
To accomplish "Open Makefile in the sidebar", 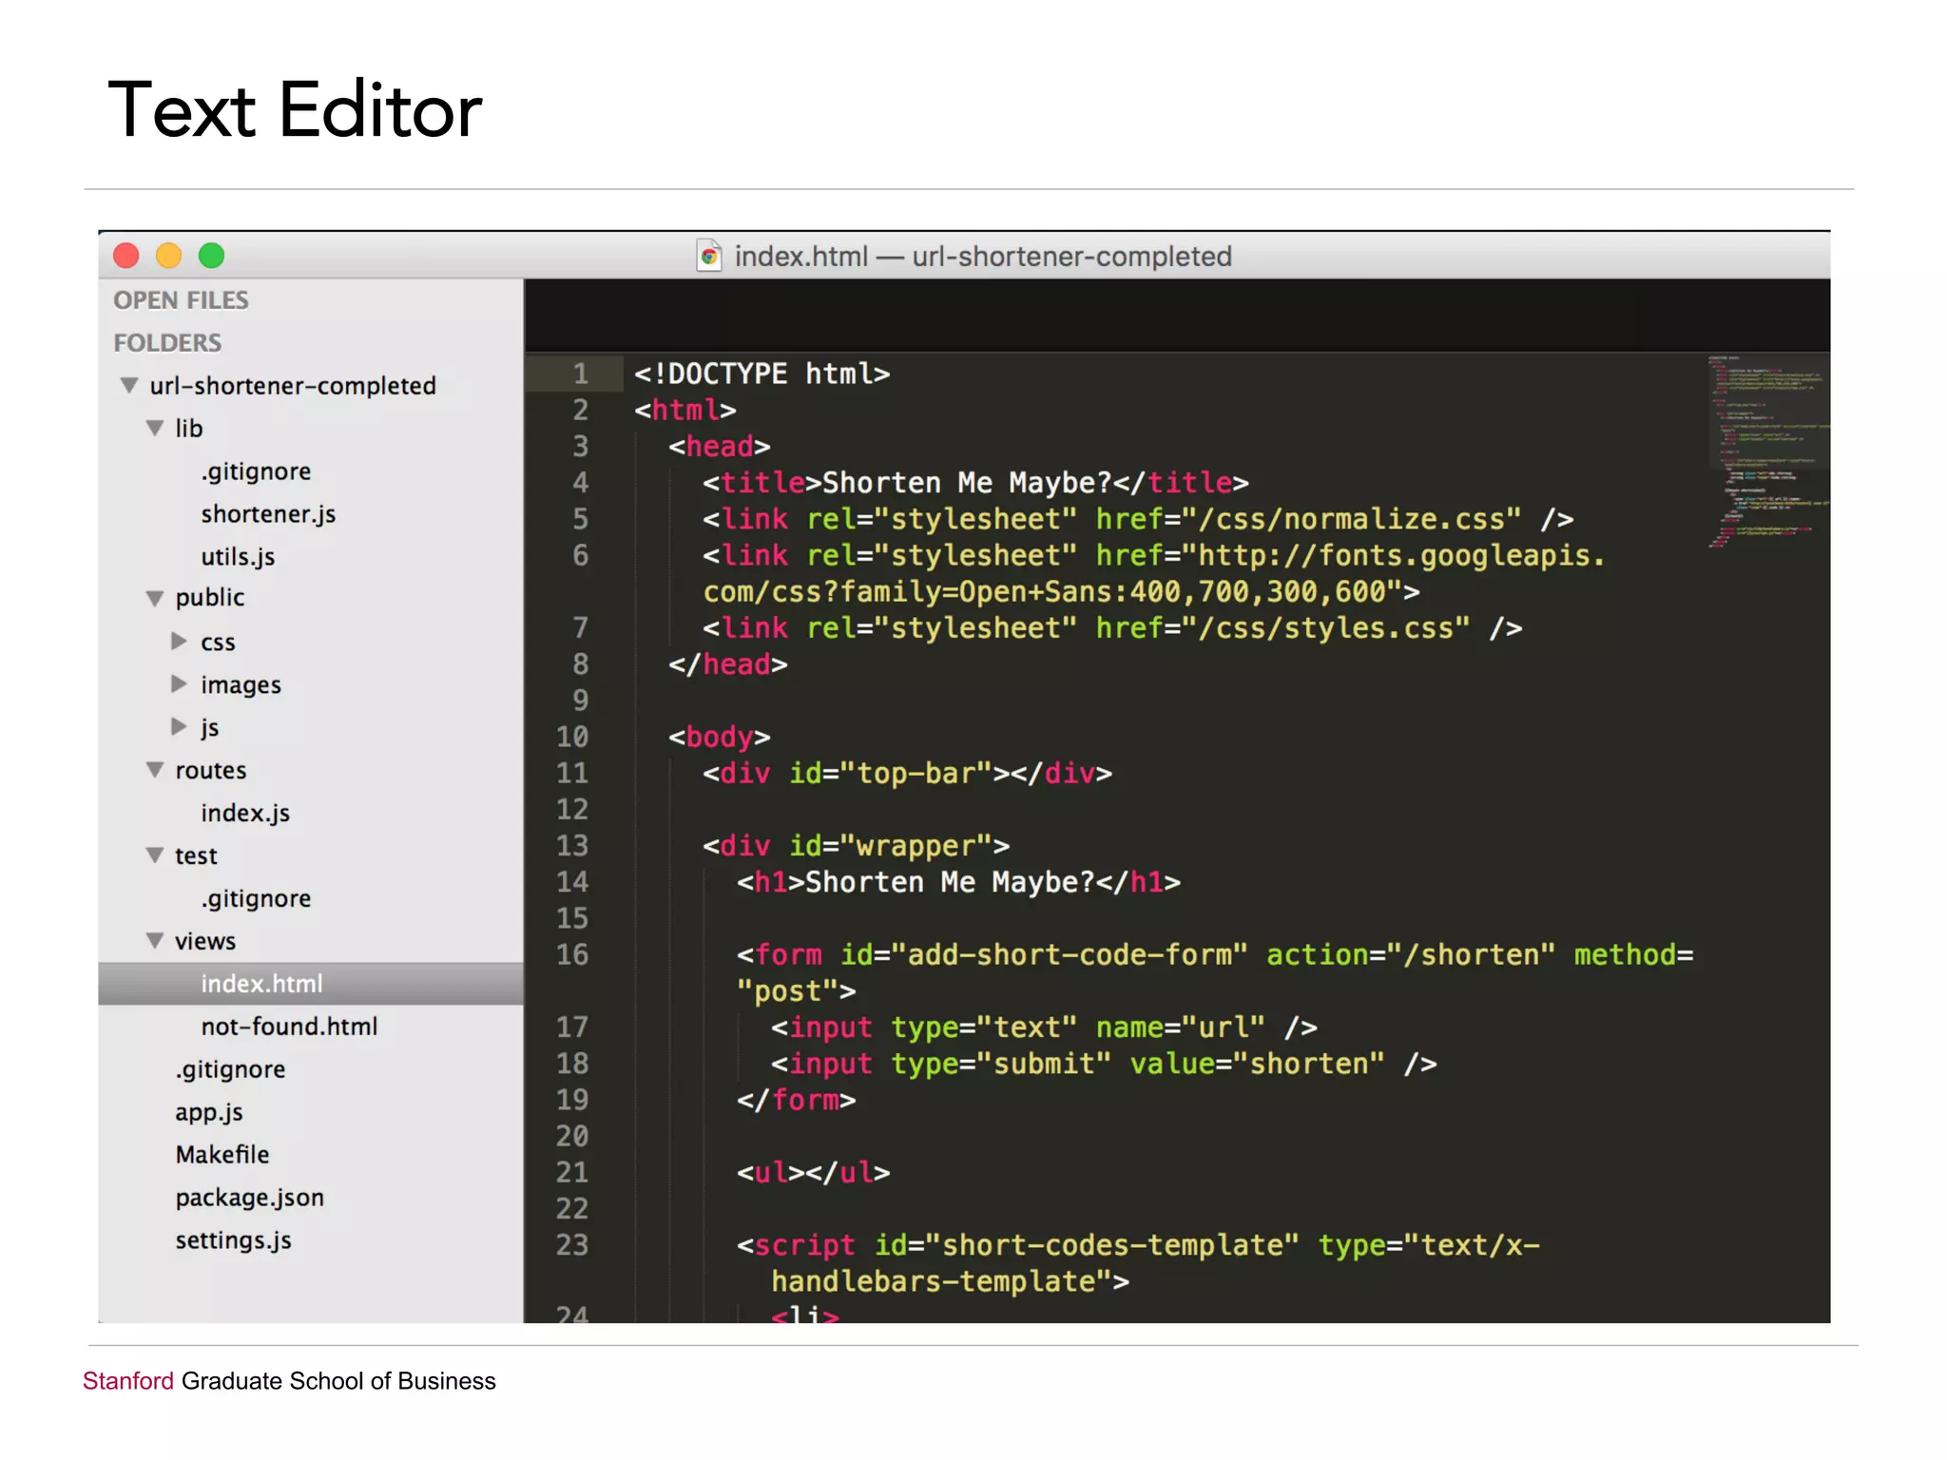I will 222,1155.
